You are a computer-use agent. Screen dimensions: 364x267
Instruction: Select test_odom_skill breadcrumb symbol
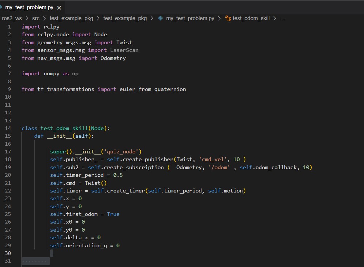(x=251, y=18)
